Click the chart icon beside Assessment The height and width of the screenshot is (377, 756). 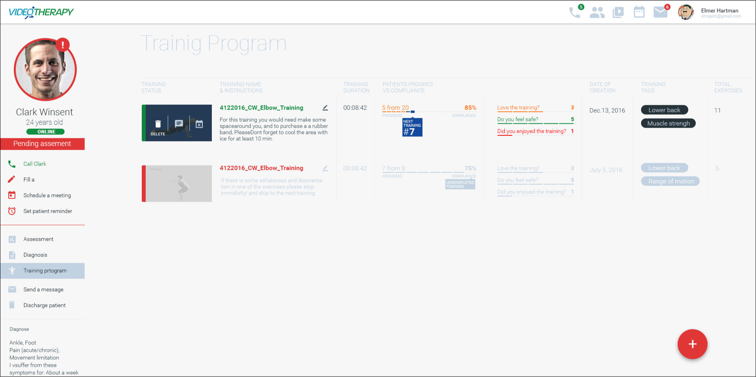click(x=12, y=239)
